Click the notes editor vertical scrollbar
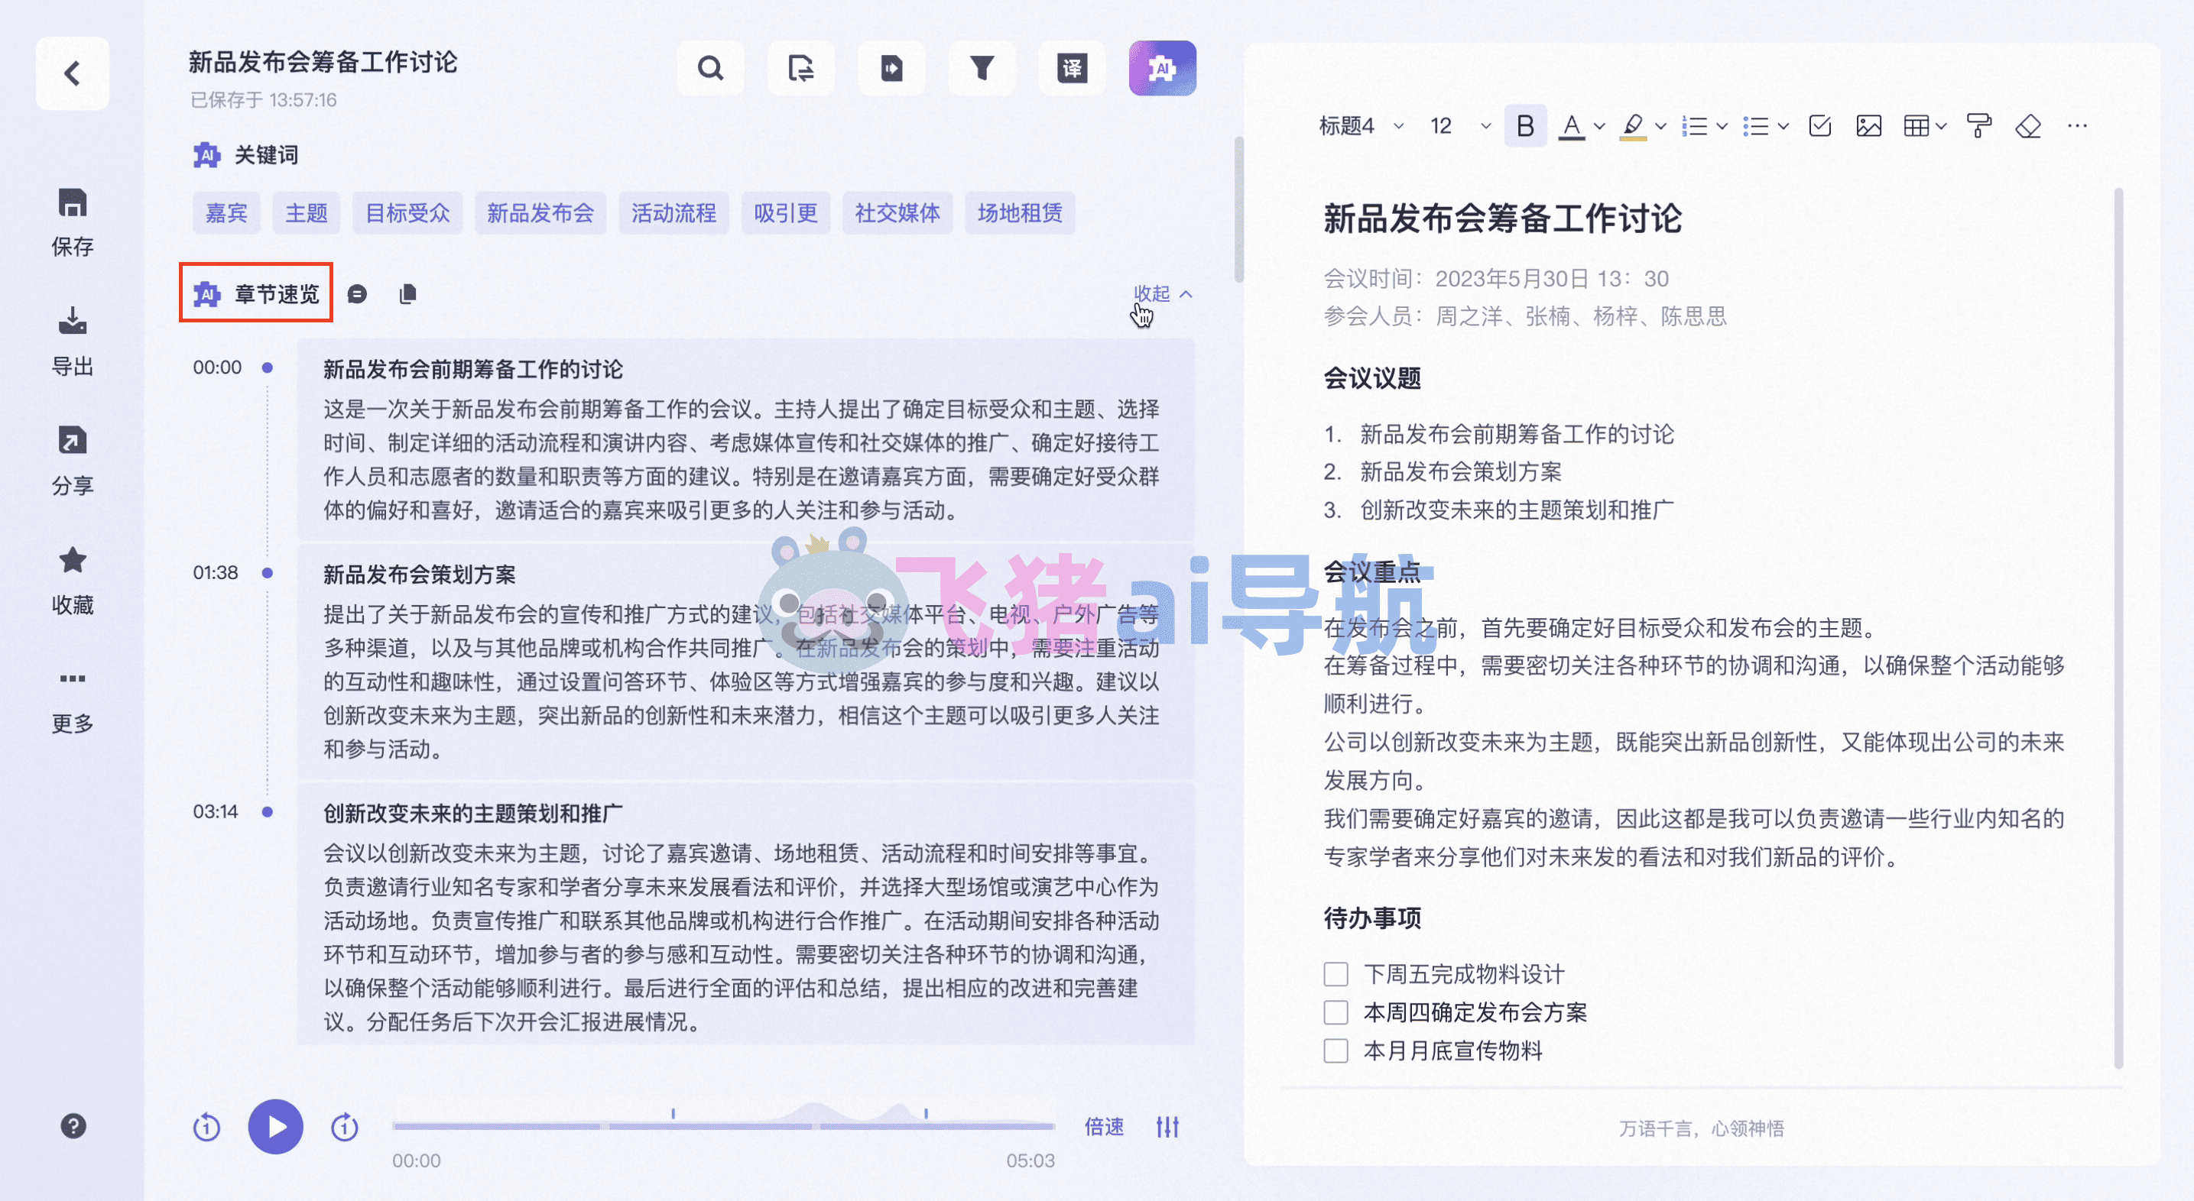 [x=2119, y=628]
